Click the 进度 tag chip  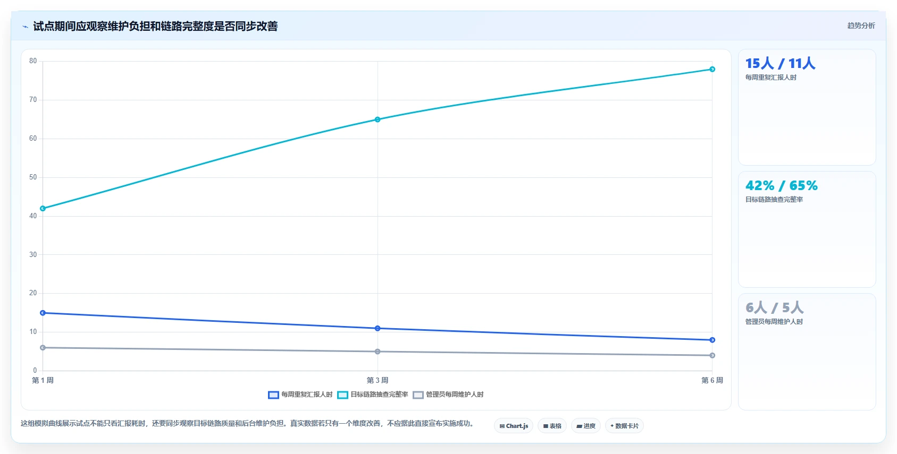[586, 426]
